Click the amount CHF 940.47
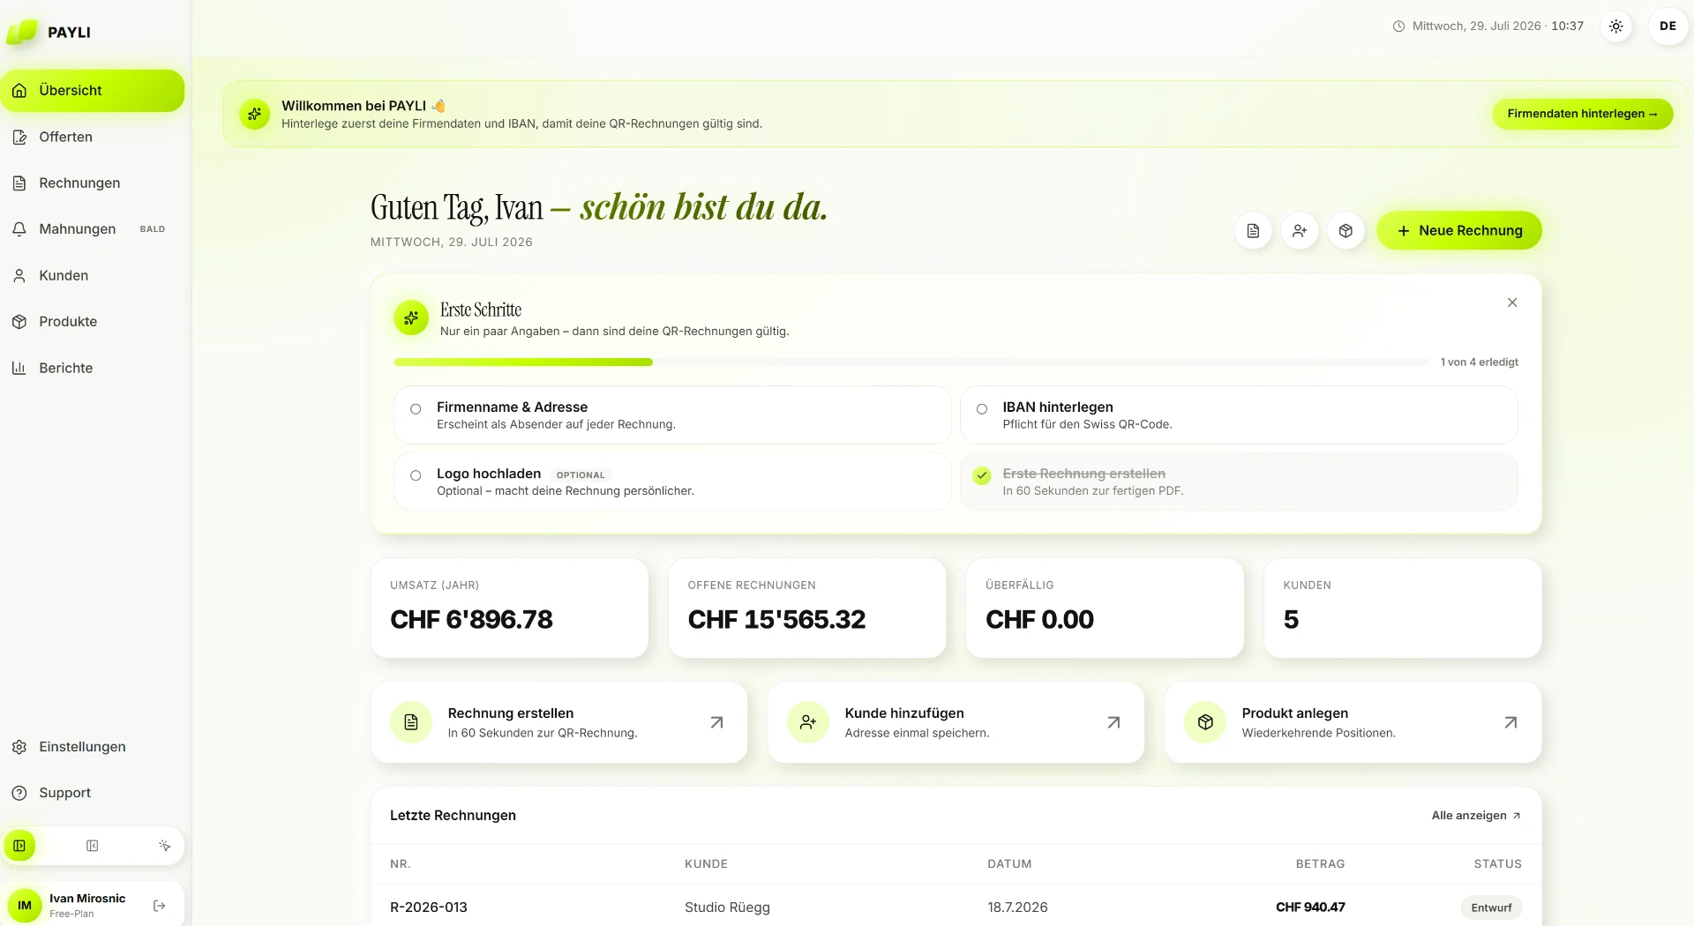The height and width of the screenshot is (926, 1694). click(1310, 907)
